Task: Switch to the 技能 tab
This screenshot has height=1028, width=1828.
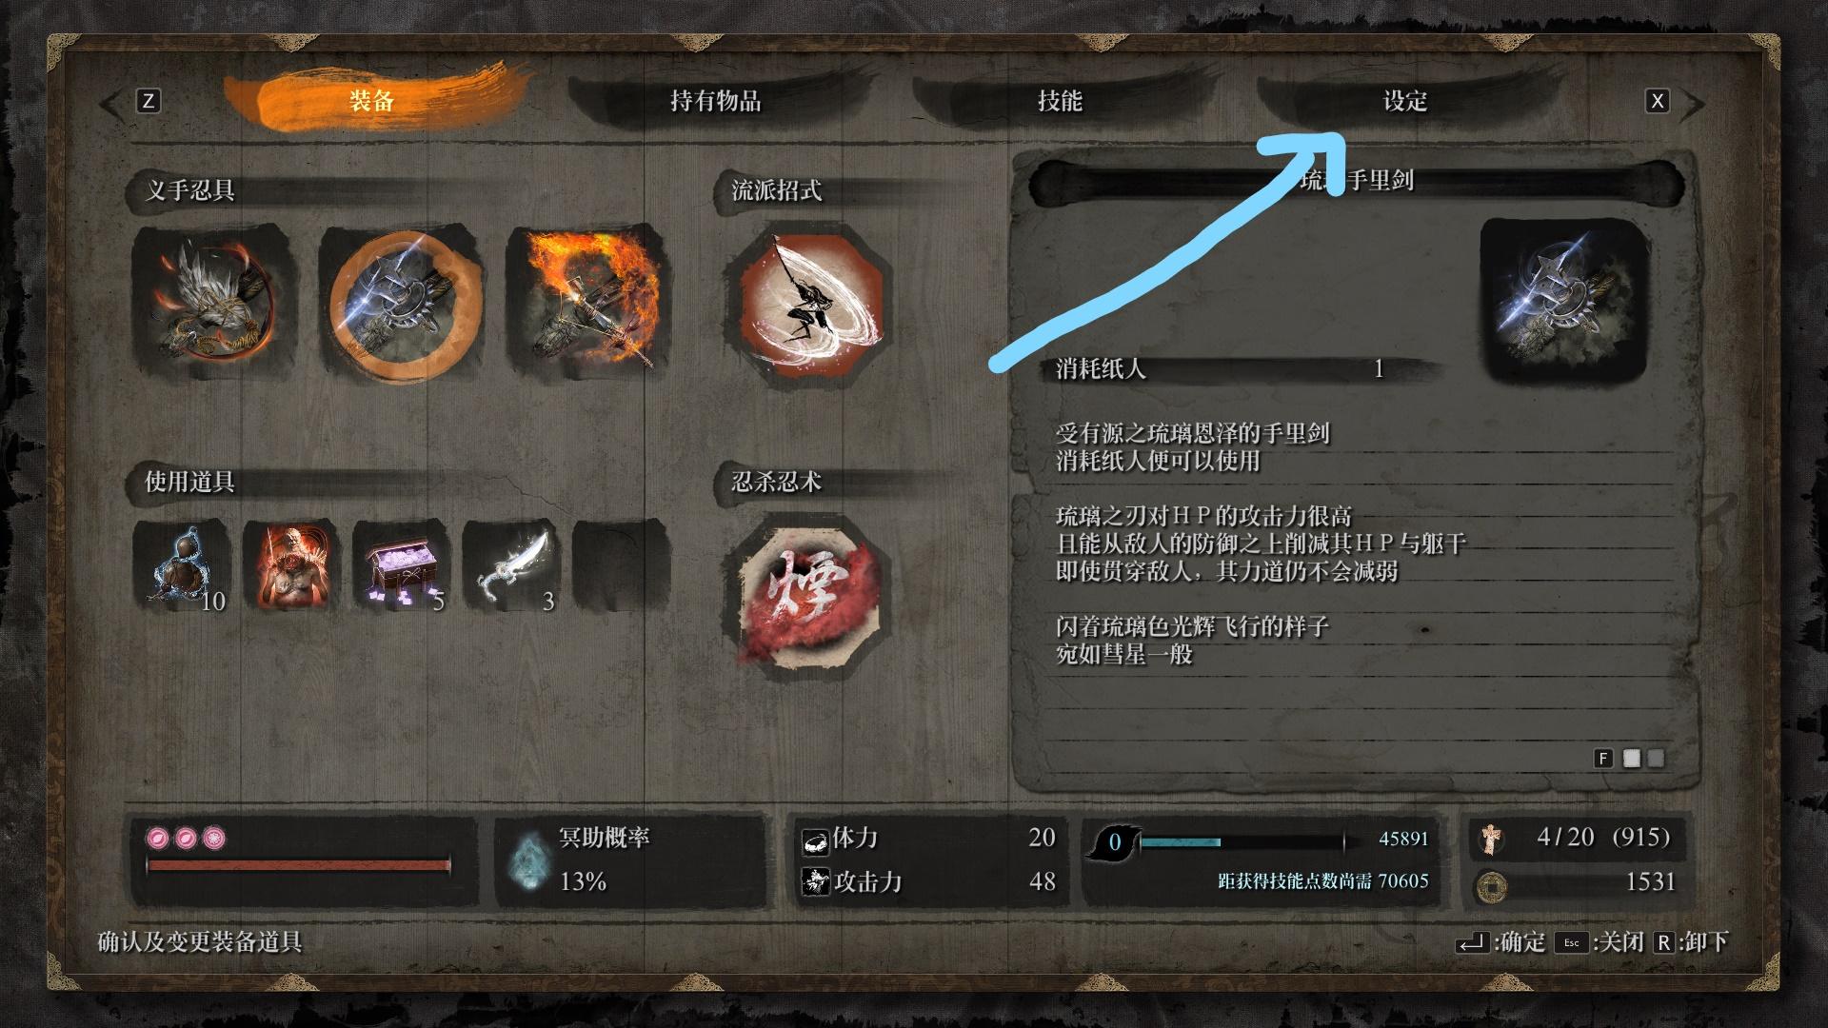Action: coord(1060,101)
